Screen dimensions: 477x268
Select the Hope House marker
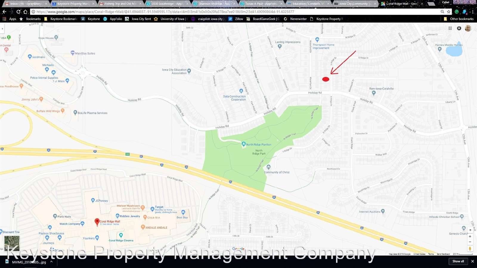[56, 38]
